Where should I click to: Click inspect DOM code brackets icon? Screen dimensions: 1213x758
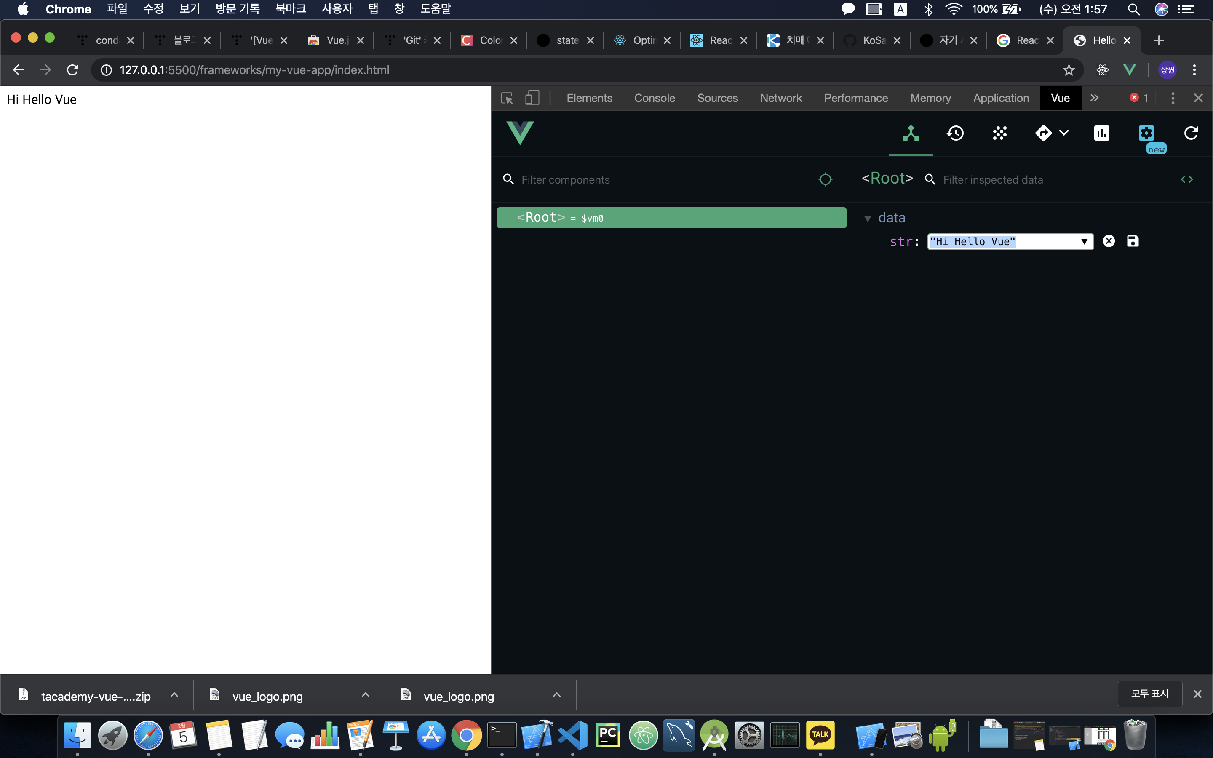(1186, 179)
